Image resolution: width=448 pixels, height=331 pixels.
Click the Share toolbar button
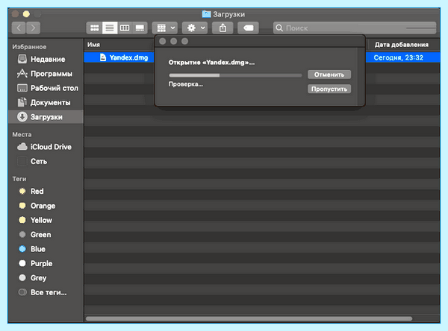coord(223,28)
